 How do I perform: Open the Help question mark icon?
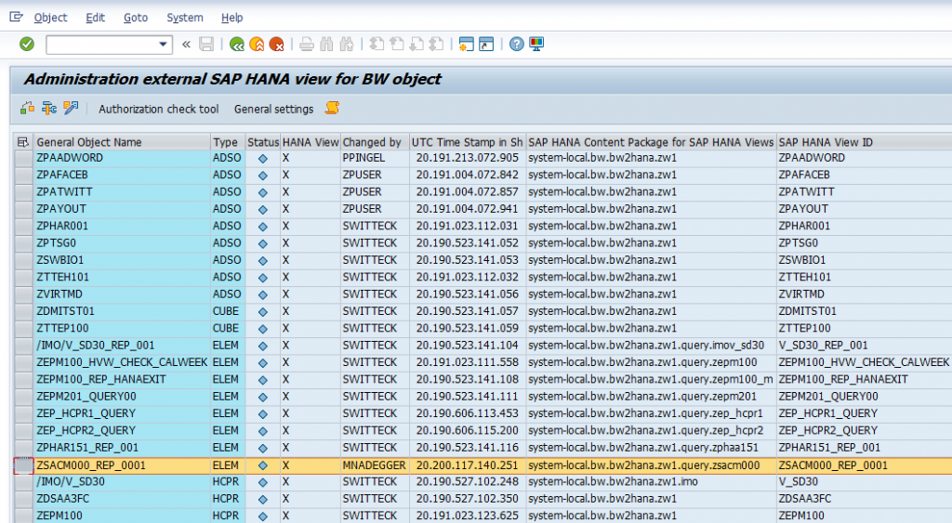[x=517, y=45]
